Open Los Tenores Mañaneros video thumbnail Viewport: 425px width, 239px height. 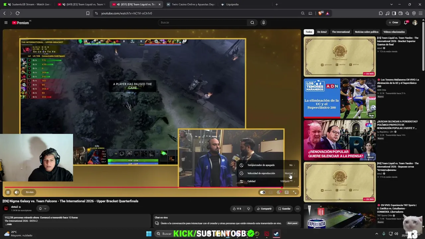coord(340,98)
